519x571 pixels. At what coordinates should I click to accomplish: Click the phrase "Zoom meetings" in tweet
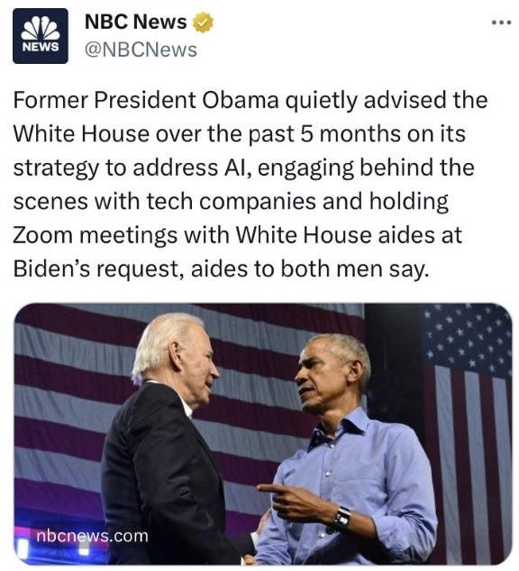coord(96,236)
